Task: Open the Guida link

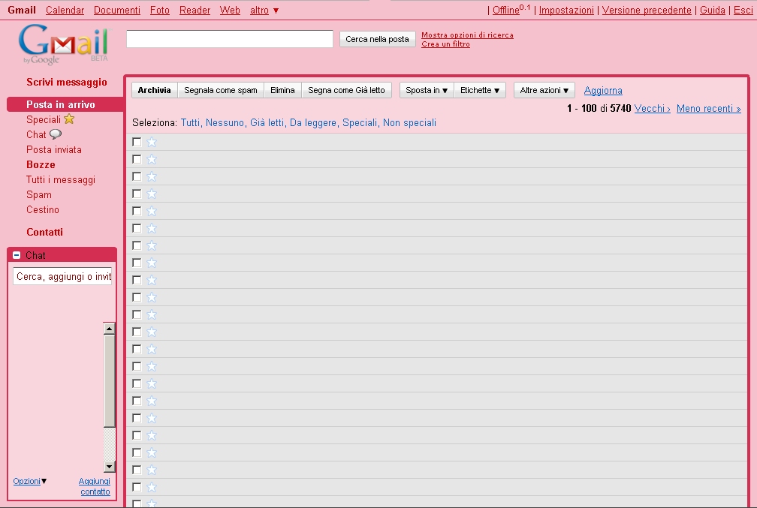Action: tap(713, 11)
